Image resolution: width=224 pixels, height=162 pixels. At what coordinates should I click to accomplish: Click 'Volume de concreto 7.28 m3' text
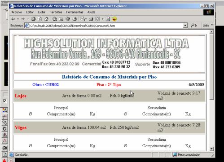179,127
